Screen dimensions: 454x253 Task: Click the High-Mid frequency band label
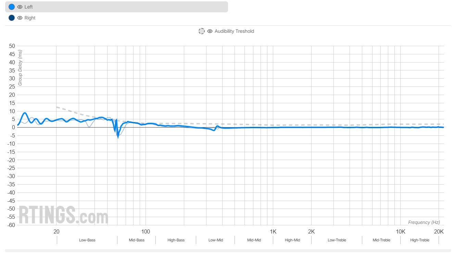[x=292, y=240]
